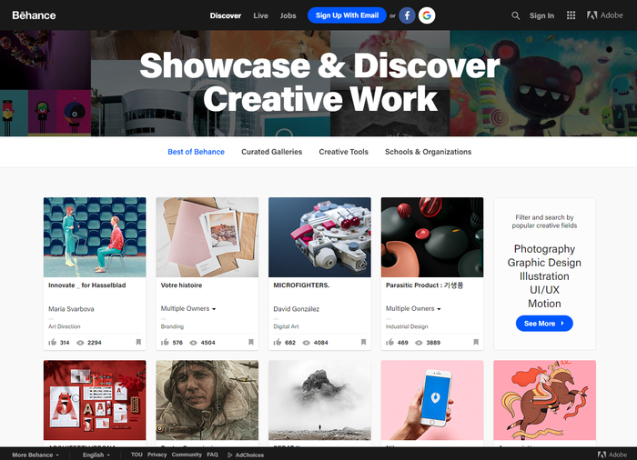Open the More Behance footer dropdown
Image resolution: width=637 pixels, height=460 pixels.
click(35, 455)
